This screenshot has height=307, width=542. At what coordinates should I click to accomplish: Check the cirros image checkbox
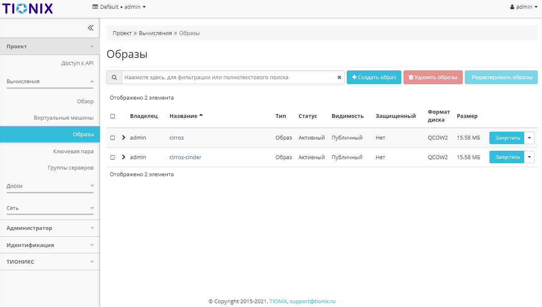pyautogui.click(x=113, y=138)
